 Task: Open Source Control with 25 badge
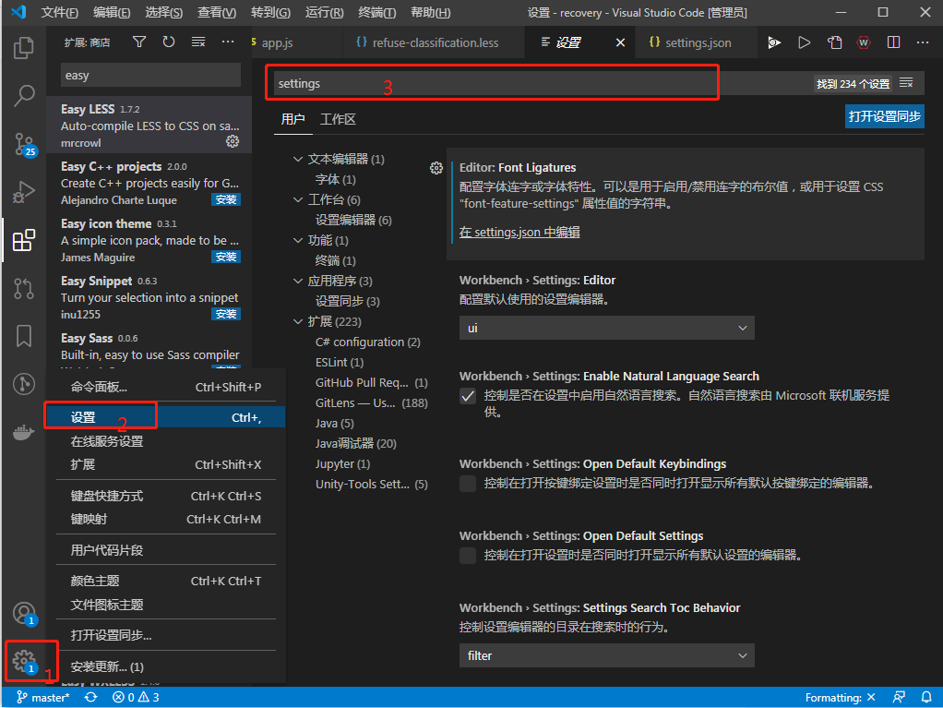coord(25,144)
